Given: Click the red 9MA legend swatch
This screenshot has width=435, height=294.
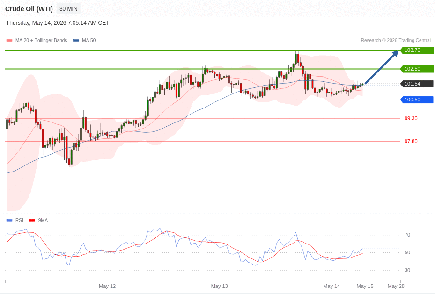Looking at the screenshot, I should 32,220.
